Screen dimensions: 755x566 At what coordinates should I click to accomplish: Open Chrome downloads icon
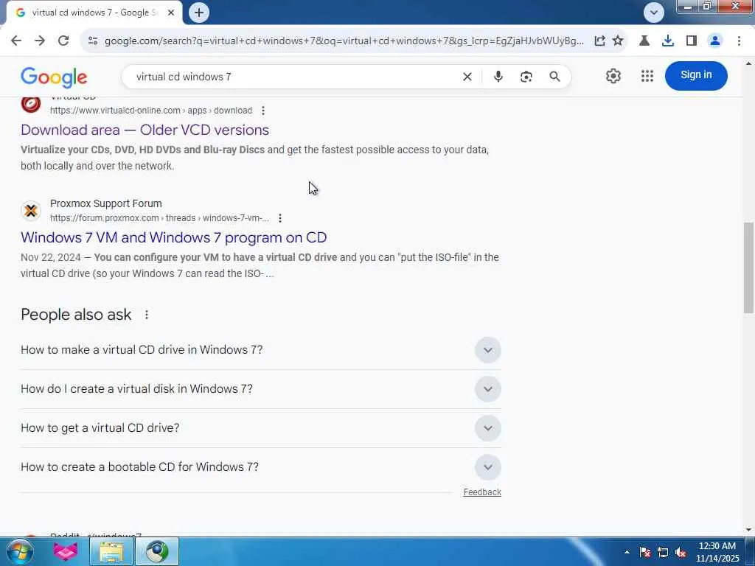pyautogui.click(x=668, y=41)
